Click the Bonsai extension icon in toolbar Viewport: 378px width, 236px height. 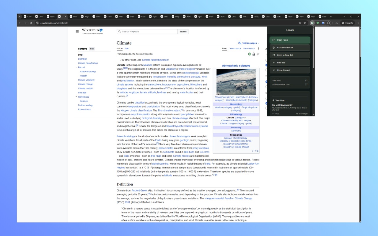point(312,23)
